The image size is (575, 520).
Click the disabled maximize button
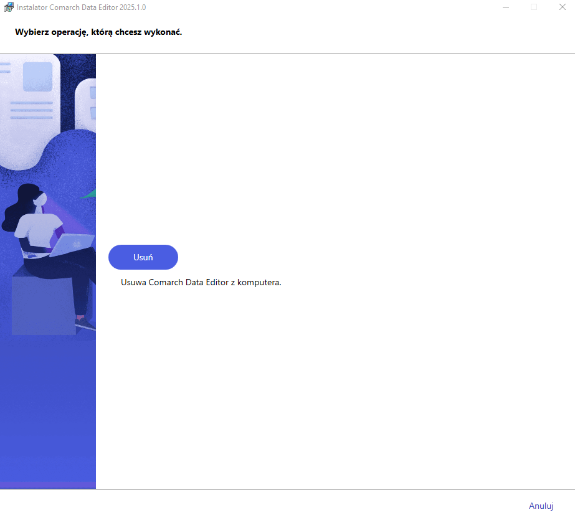coord(534,7)
